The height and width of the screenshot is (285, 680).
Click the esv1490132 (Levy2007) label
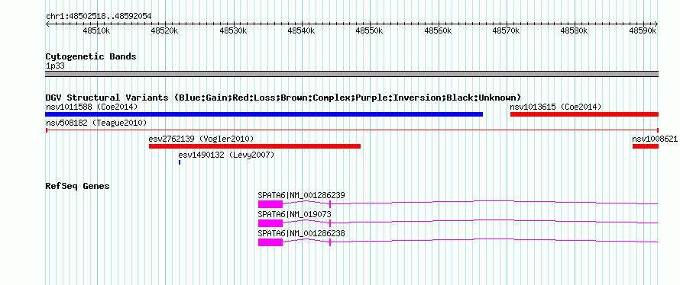(x=226, y=155)
